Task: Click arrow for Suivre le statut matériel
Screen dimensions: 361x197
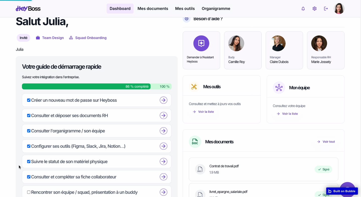Action: [163, 161]
